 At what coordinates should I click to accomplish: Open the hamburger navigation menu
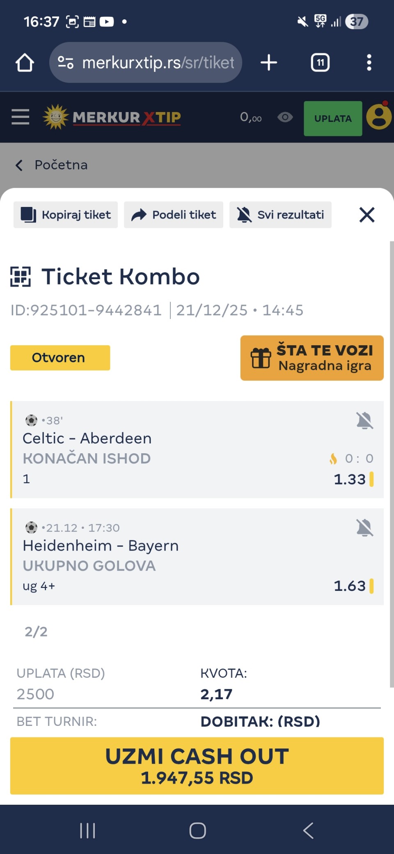coord(21,117)
